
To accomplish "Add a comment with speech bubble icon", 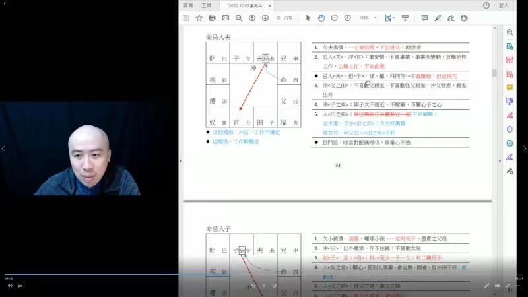I will tap(424, 18).
